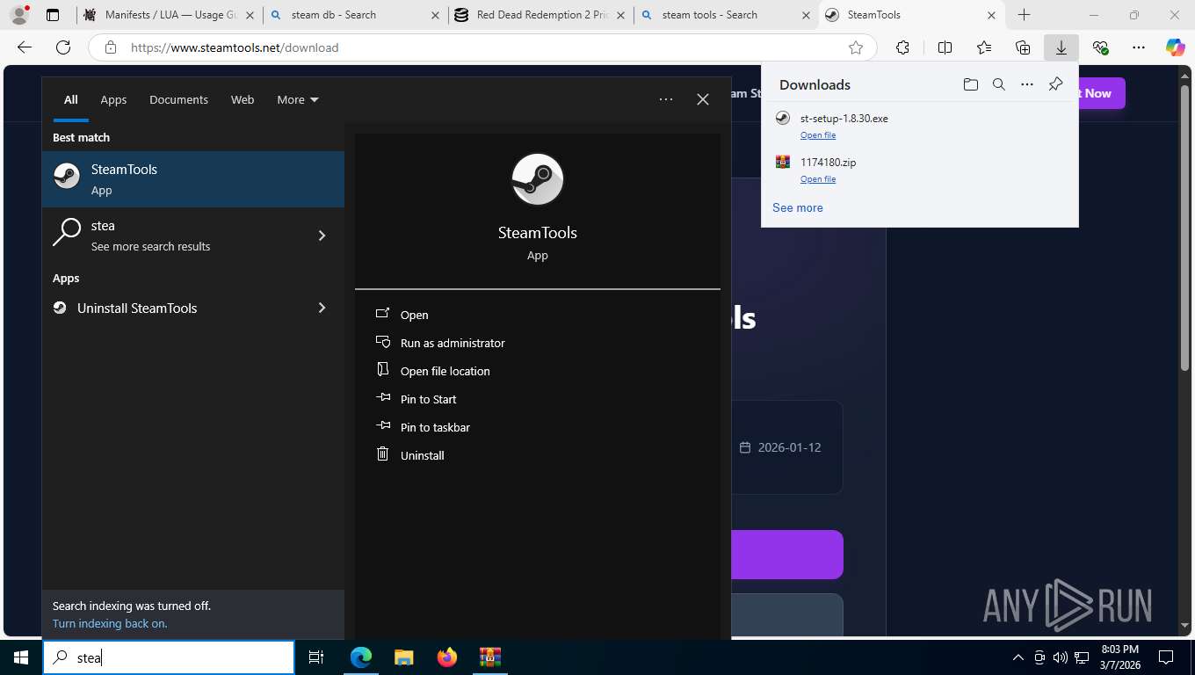Open the Edge profile avatar
The height and width of the screenshot is (675, 1195).
(18, 15)
